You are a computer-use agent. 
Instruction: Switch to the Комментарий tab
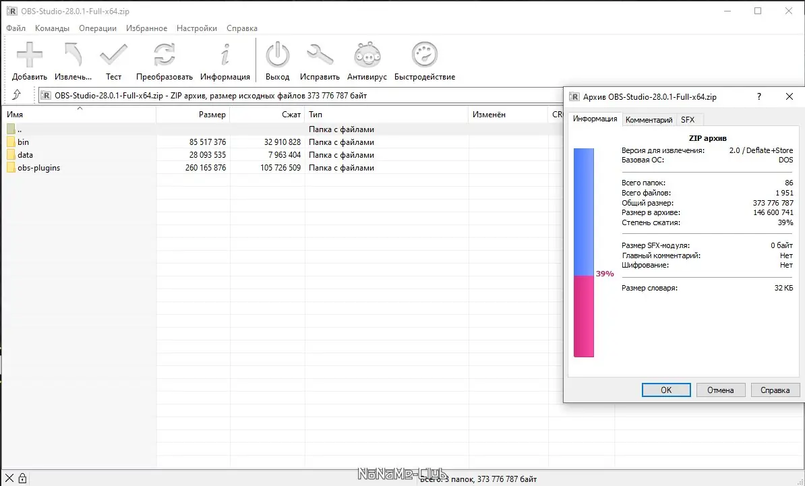649,119
